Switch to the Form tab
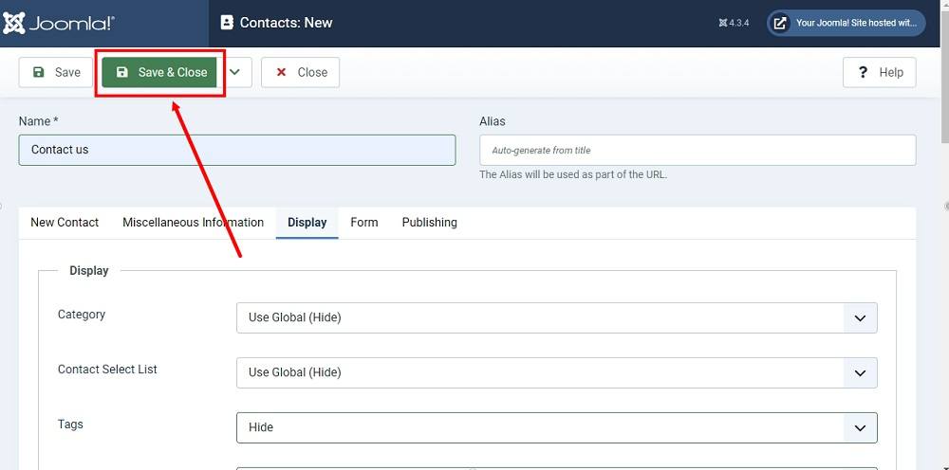 (x=364, y=223)
